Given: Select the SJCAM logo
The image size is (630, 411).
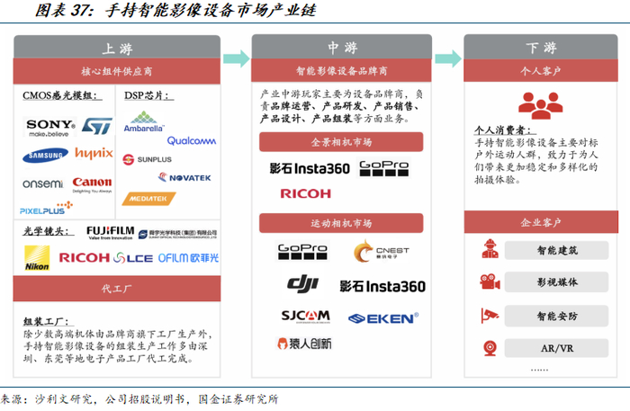Looking at the screenshot, I should pos(306,317).
